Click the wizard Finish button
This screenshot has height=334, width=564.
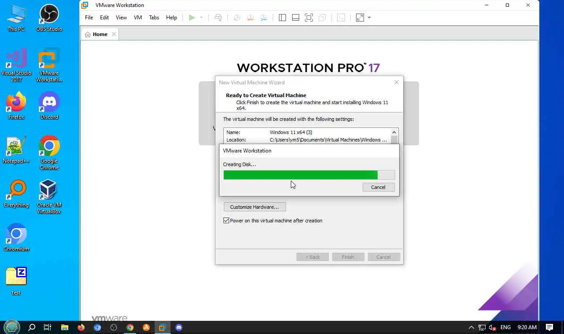pos(348,257)
